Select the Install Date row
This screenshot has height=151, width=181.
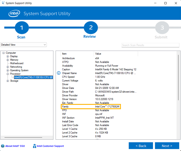pyautogui.click(x=99, y=121)
